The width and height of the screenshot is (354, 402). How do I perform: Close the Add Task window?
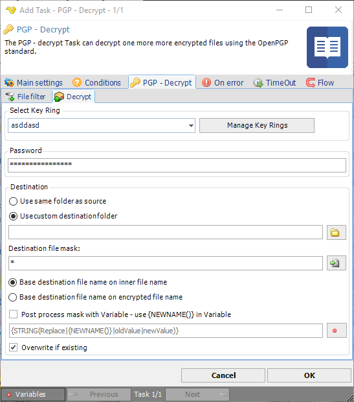coord(338,10)
